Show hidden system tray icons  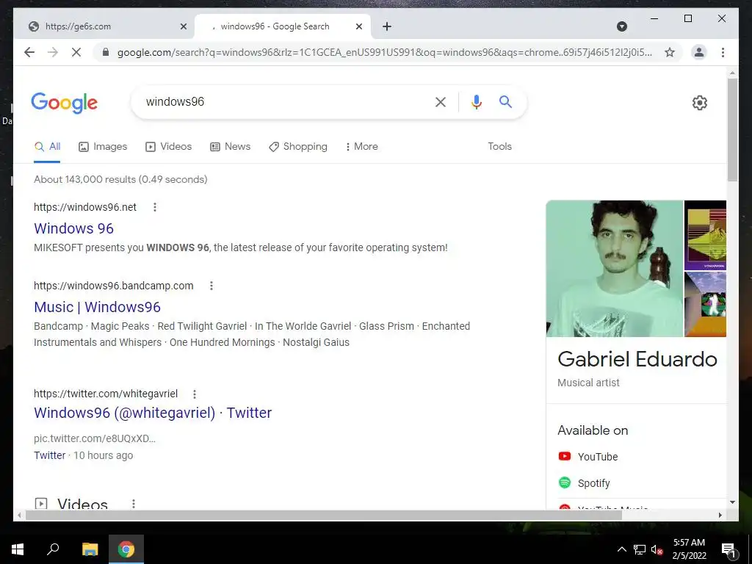click(621, 549)
